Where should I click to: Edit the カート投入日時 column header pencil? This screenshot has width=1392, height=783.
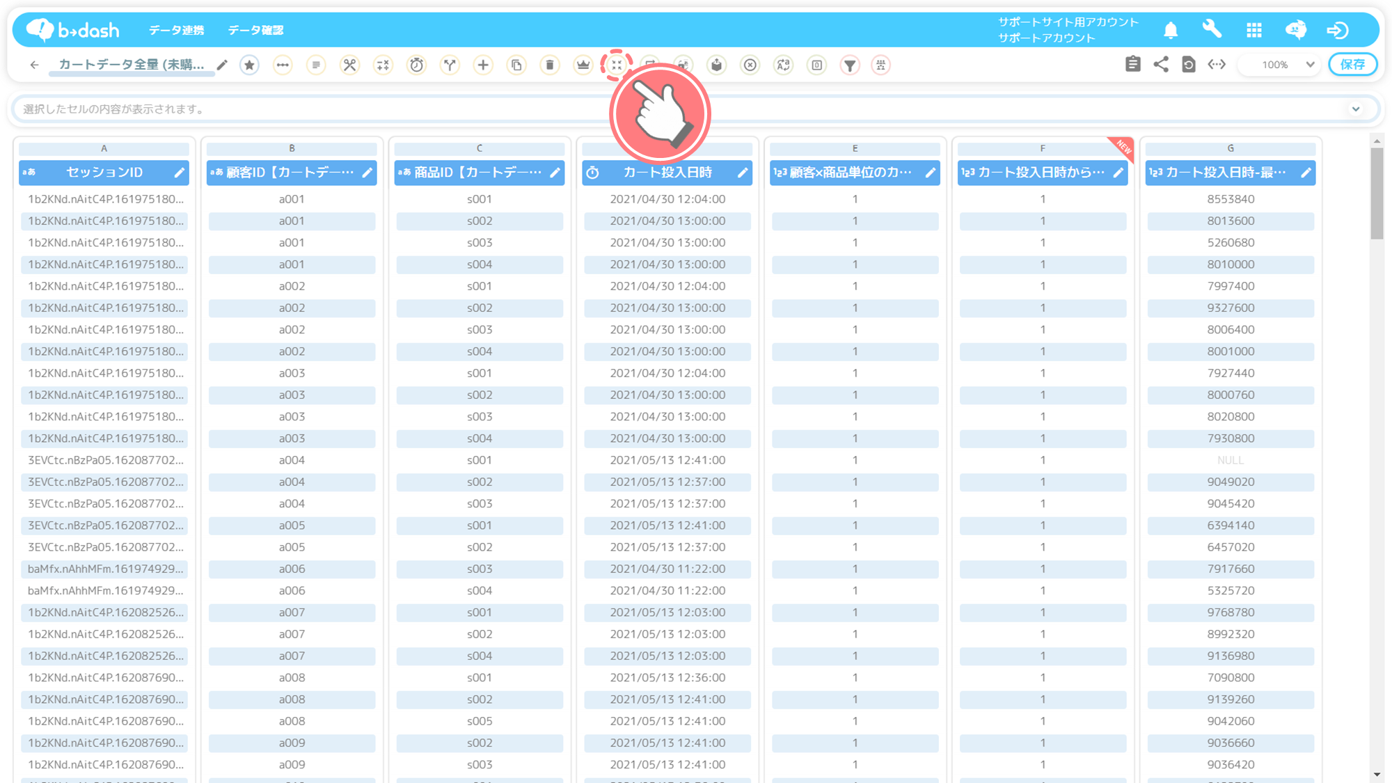(x=743, y=173)
